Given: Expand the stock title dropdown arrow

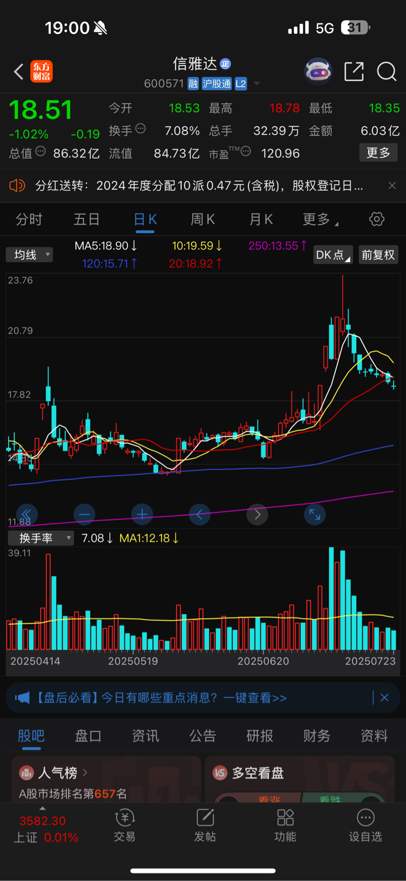Looking at the screenshot, I should tap(257, 84).
